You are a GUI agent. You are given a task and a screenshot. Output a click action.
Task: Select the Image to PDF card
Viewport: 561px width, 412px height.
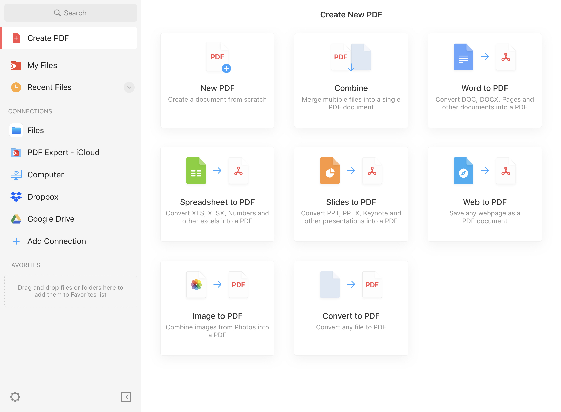(x=217, y=308)
